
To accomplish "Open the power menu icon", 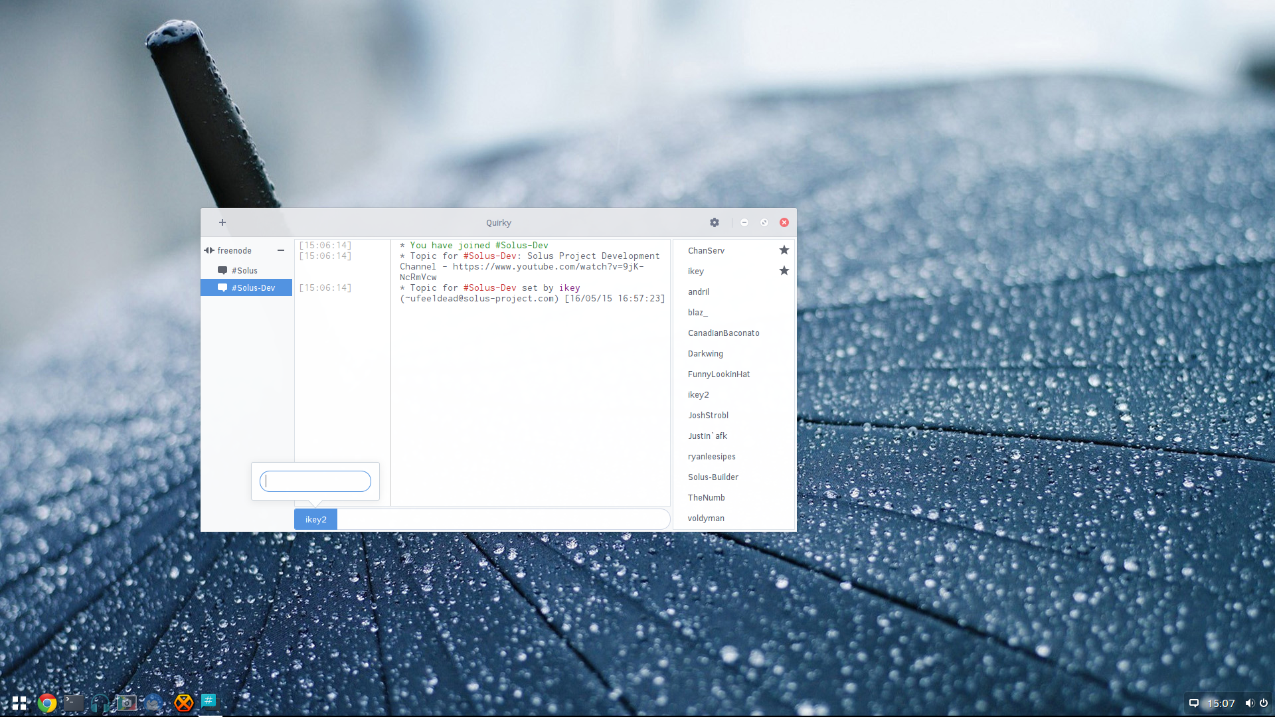I will tap(1264, 703).
